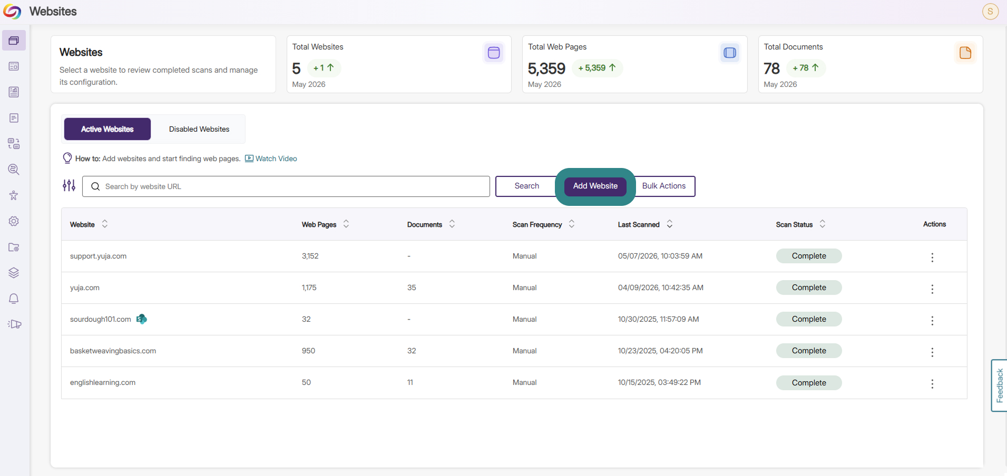Sort table by Website column
1007x476 pixels.
tap(105, 224)
